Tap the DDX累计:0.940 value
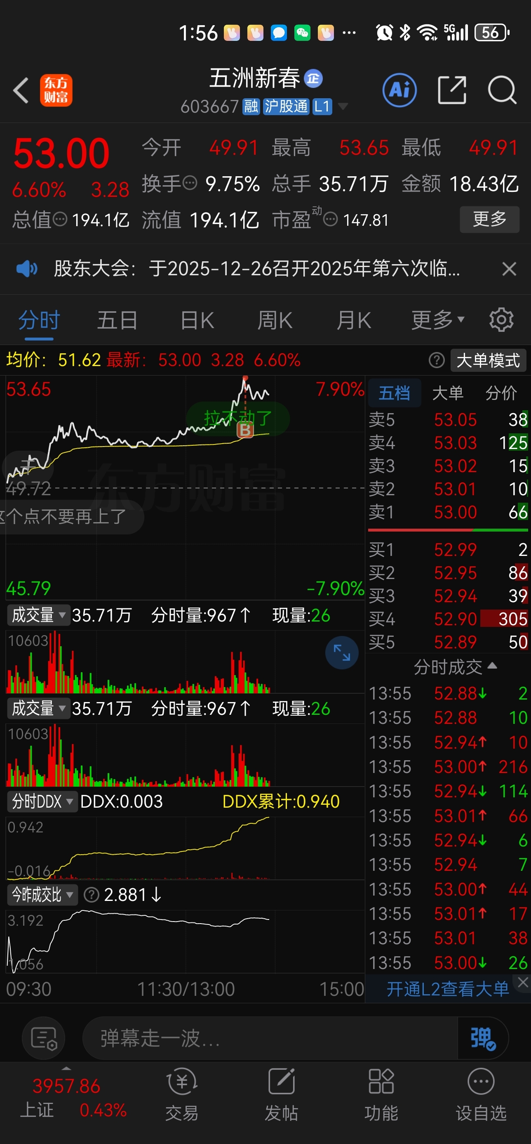This screenshot has height=1144, width=531. pos(280,801)
